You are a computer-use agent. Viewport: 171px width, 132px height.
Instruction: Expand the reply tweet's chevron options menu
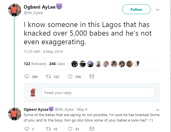coord(158,109)
